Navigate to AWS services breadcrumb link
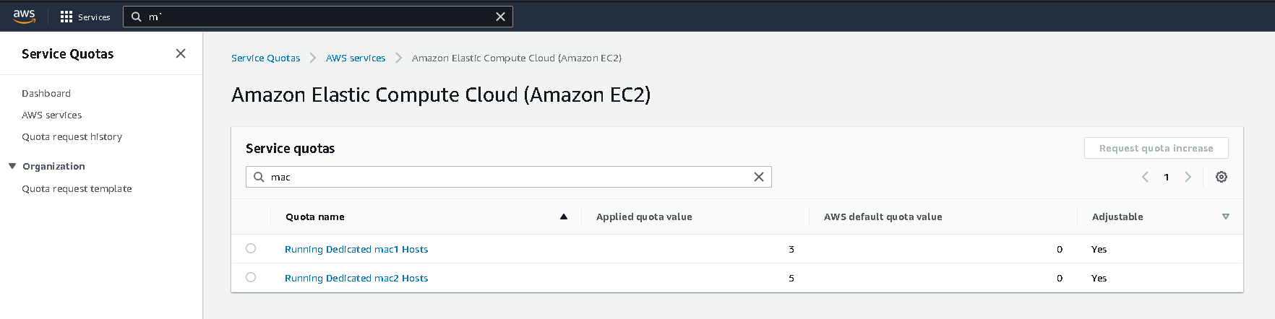Viewport: 1275px width, 319px height. 356,58
